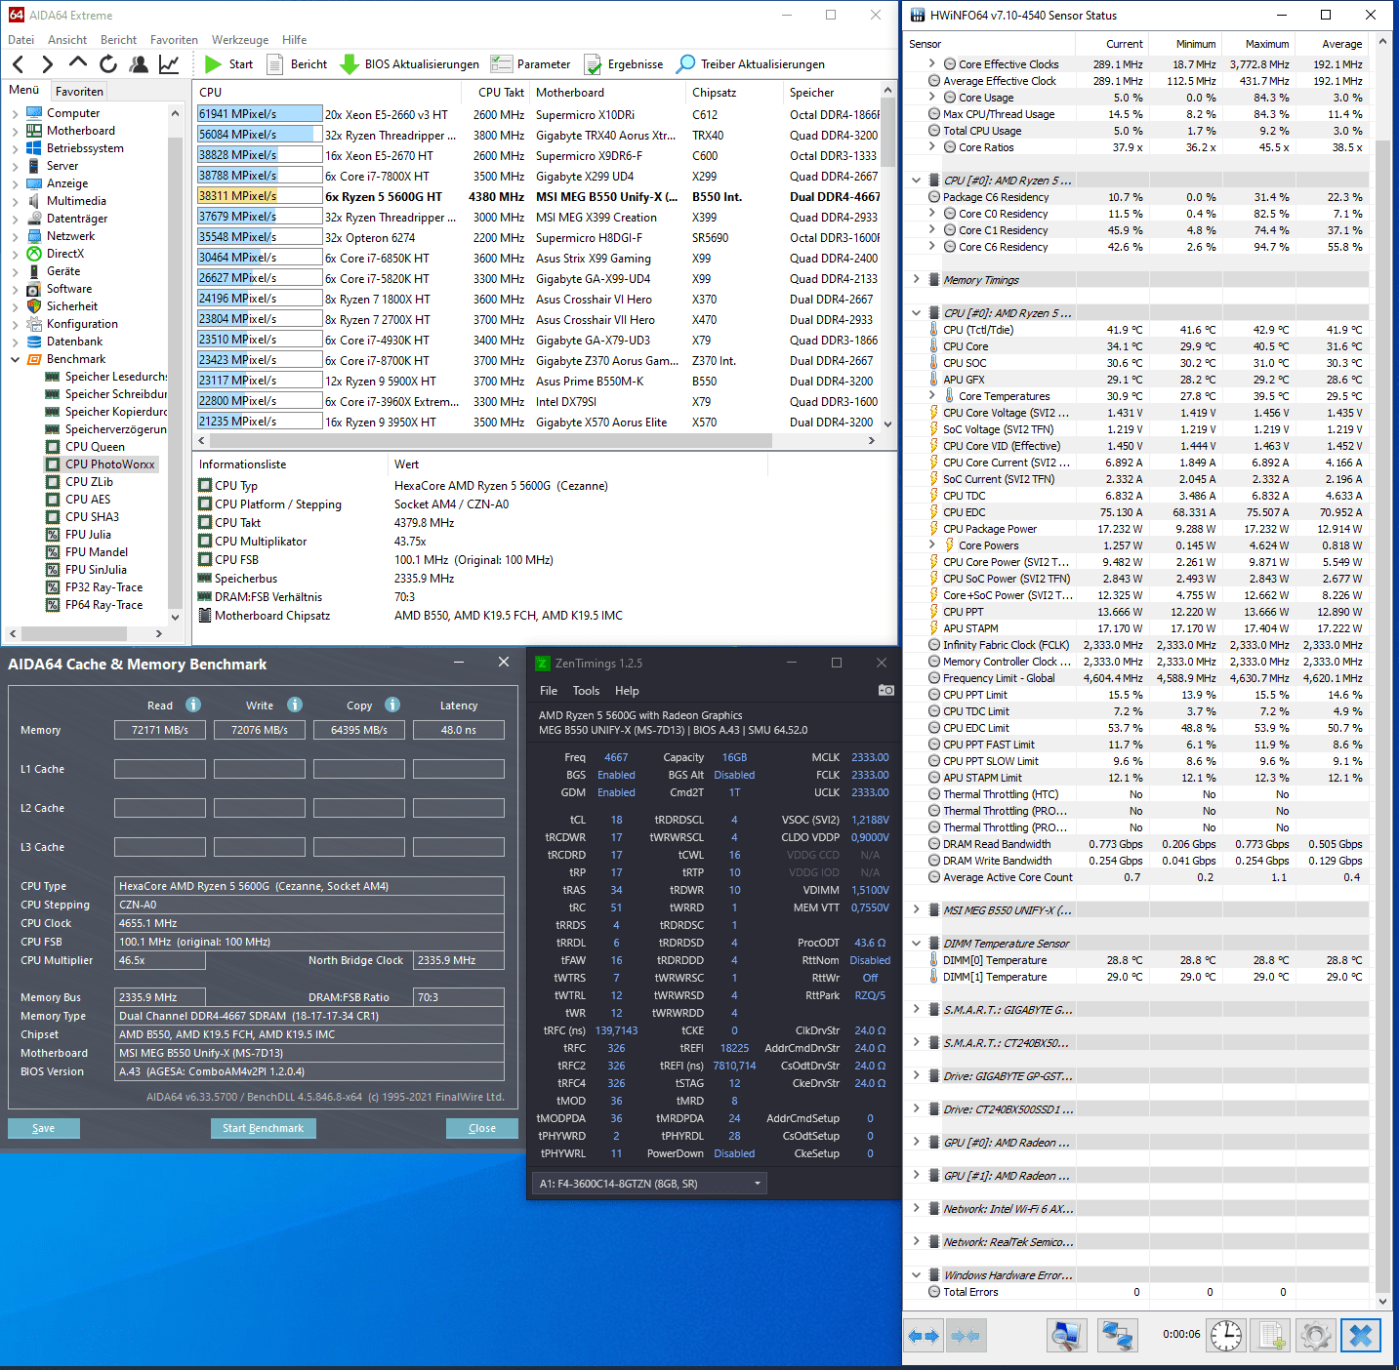Click Save in Cache & Memory Benchmark

(x=44, y=1128)
